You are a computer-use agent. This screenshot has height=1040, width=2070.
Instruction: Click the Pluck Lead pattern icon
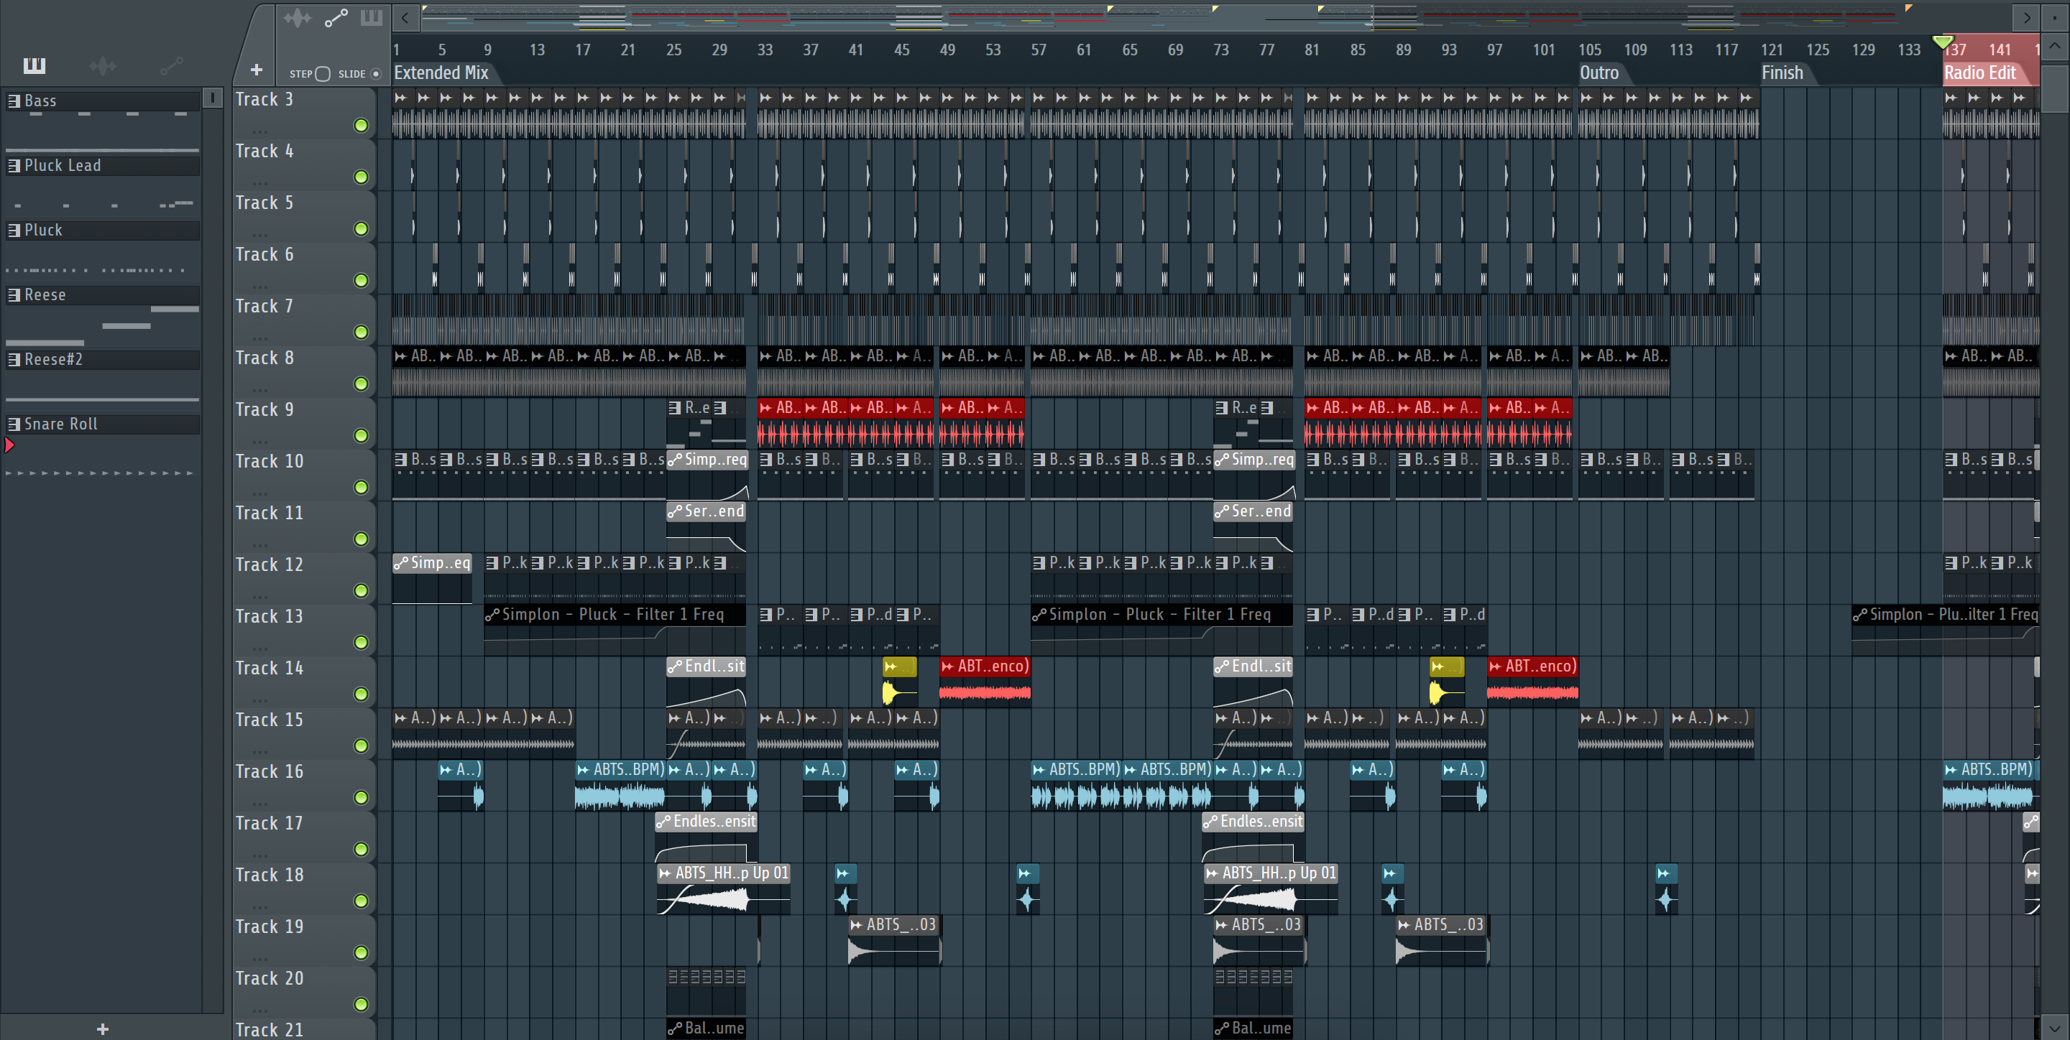[14, 165]
